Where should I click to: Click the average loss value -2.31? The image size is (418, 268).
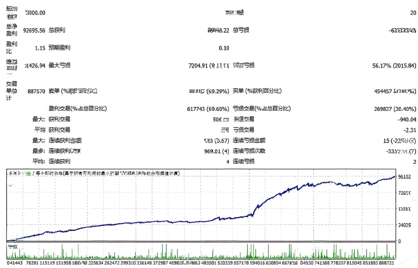tap(410, 130)
